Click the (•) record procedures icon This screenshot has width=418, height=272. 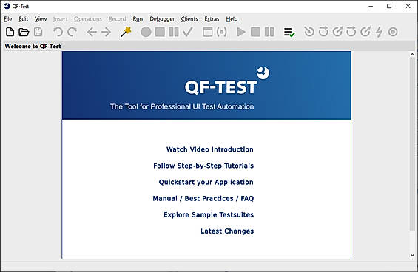[x=222, y=32]
